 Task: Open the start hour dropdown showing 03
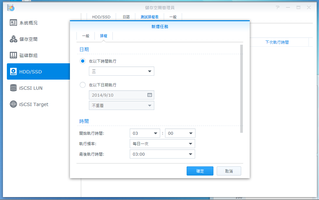click(x=145, y=133)
